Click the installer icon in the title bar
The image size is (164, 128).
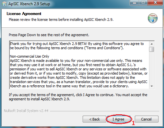click(4, 4)
